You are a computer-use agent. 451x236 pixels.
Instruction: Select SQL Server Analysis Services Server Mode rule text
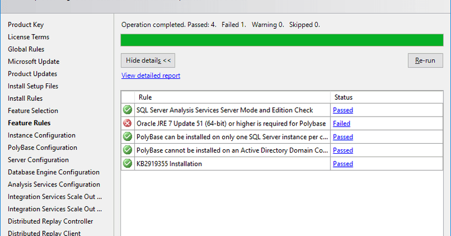pos(224,110)
